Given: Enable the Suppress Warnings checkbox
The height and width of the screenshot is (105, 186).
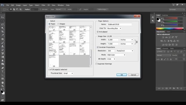Looking at the screenshot, I should pos(96,64).
